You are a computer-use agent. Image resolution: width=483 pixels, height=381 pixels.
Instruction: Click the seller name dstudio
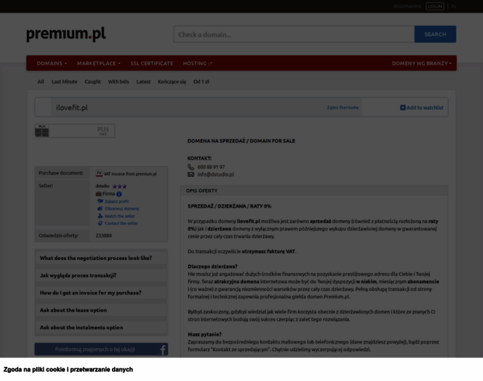pyautogui.click(x=102, y=186)
